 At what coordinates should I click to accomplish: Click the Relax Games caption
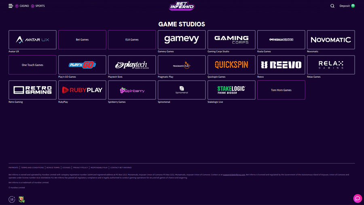(313, 77)
